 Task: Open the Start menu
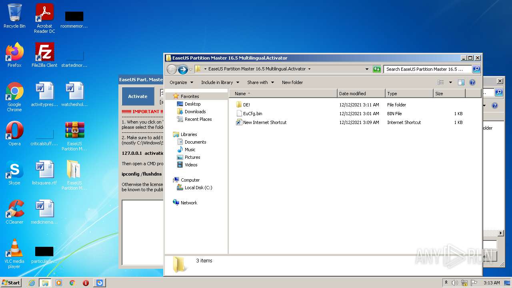11,283
